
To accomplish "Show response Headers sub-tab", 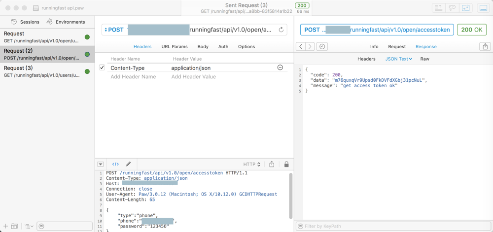I will pyautogui.click(x=366, y=59).
